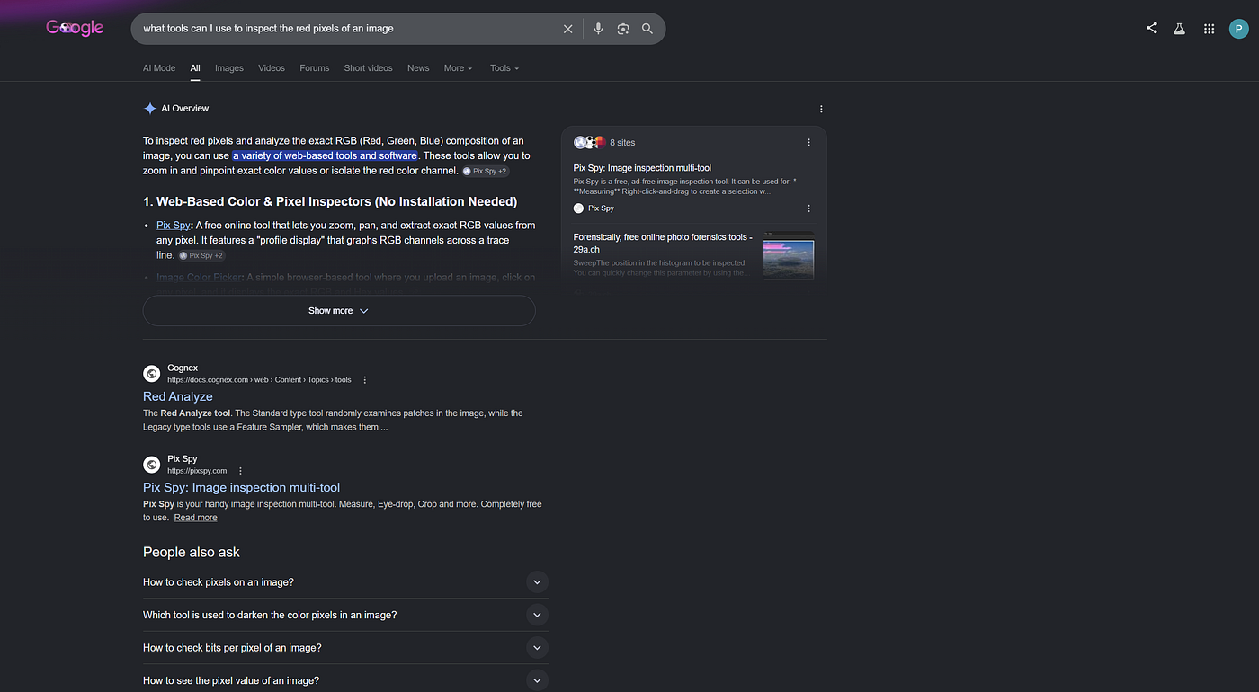1259x692 pixels.
Task: Click Read more in Pix Spy snippet
Action: [196, 518]
